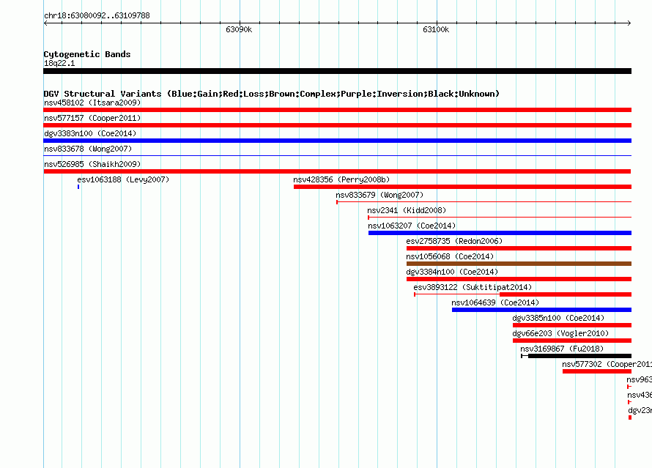Image resolution: width=652 pixels, height=468 pixels.
Task: Open the dgv3383n100 (Coe2014) label
Action: 90,133
